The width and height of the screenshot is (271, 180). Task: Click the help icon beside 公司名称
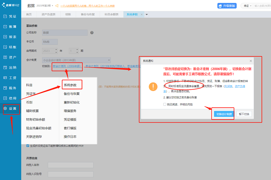(x=92, y=33)
